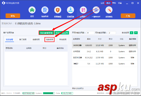Move selected app down with green arrow
The height and width of the screenshot is (96, 141).
[x=136, y=33]
